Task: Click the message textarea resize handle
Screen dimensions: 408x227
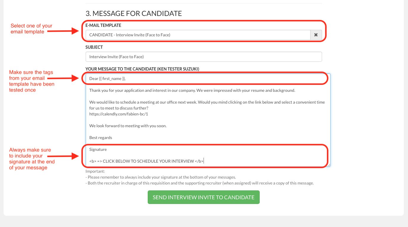Action: [x=329, y=165]
